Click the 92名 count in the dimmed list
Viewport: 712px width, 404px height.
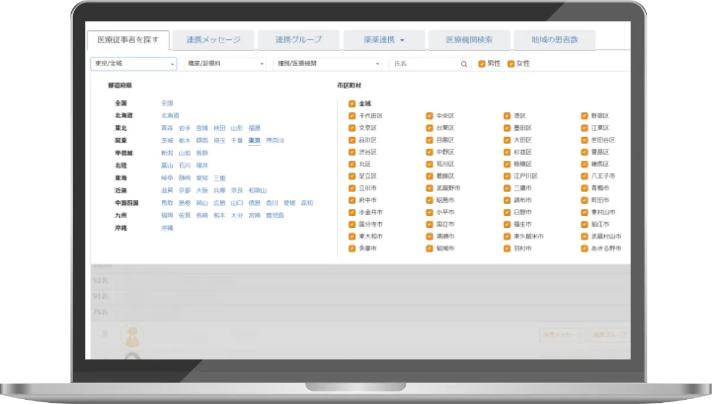click(x=100, y=281)
